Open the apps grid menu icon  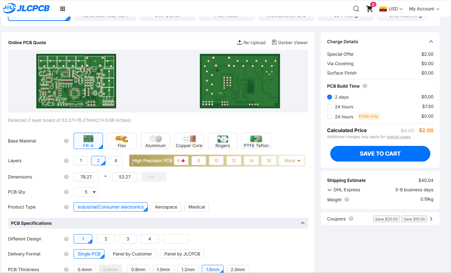63,9
